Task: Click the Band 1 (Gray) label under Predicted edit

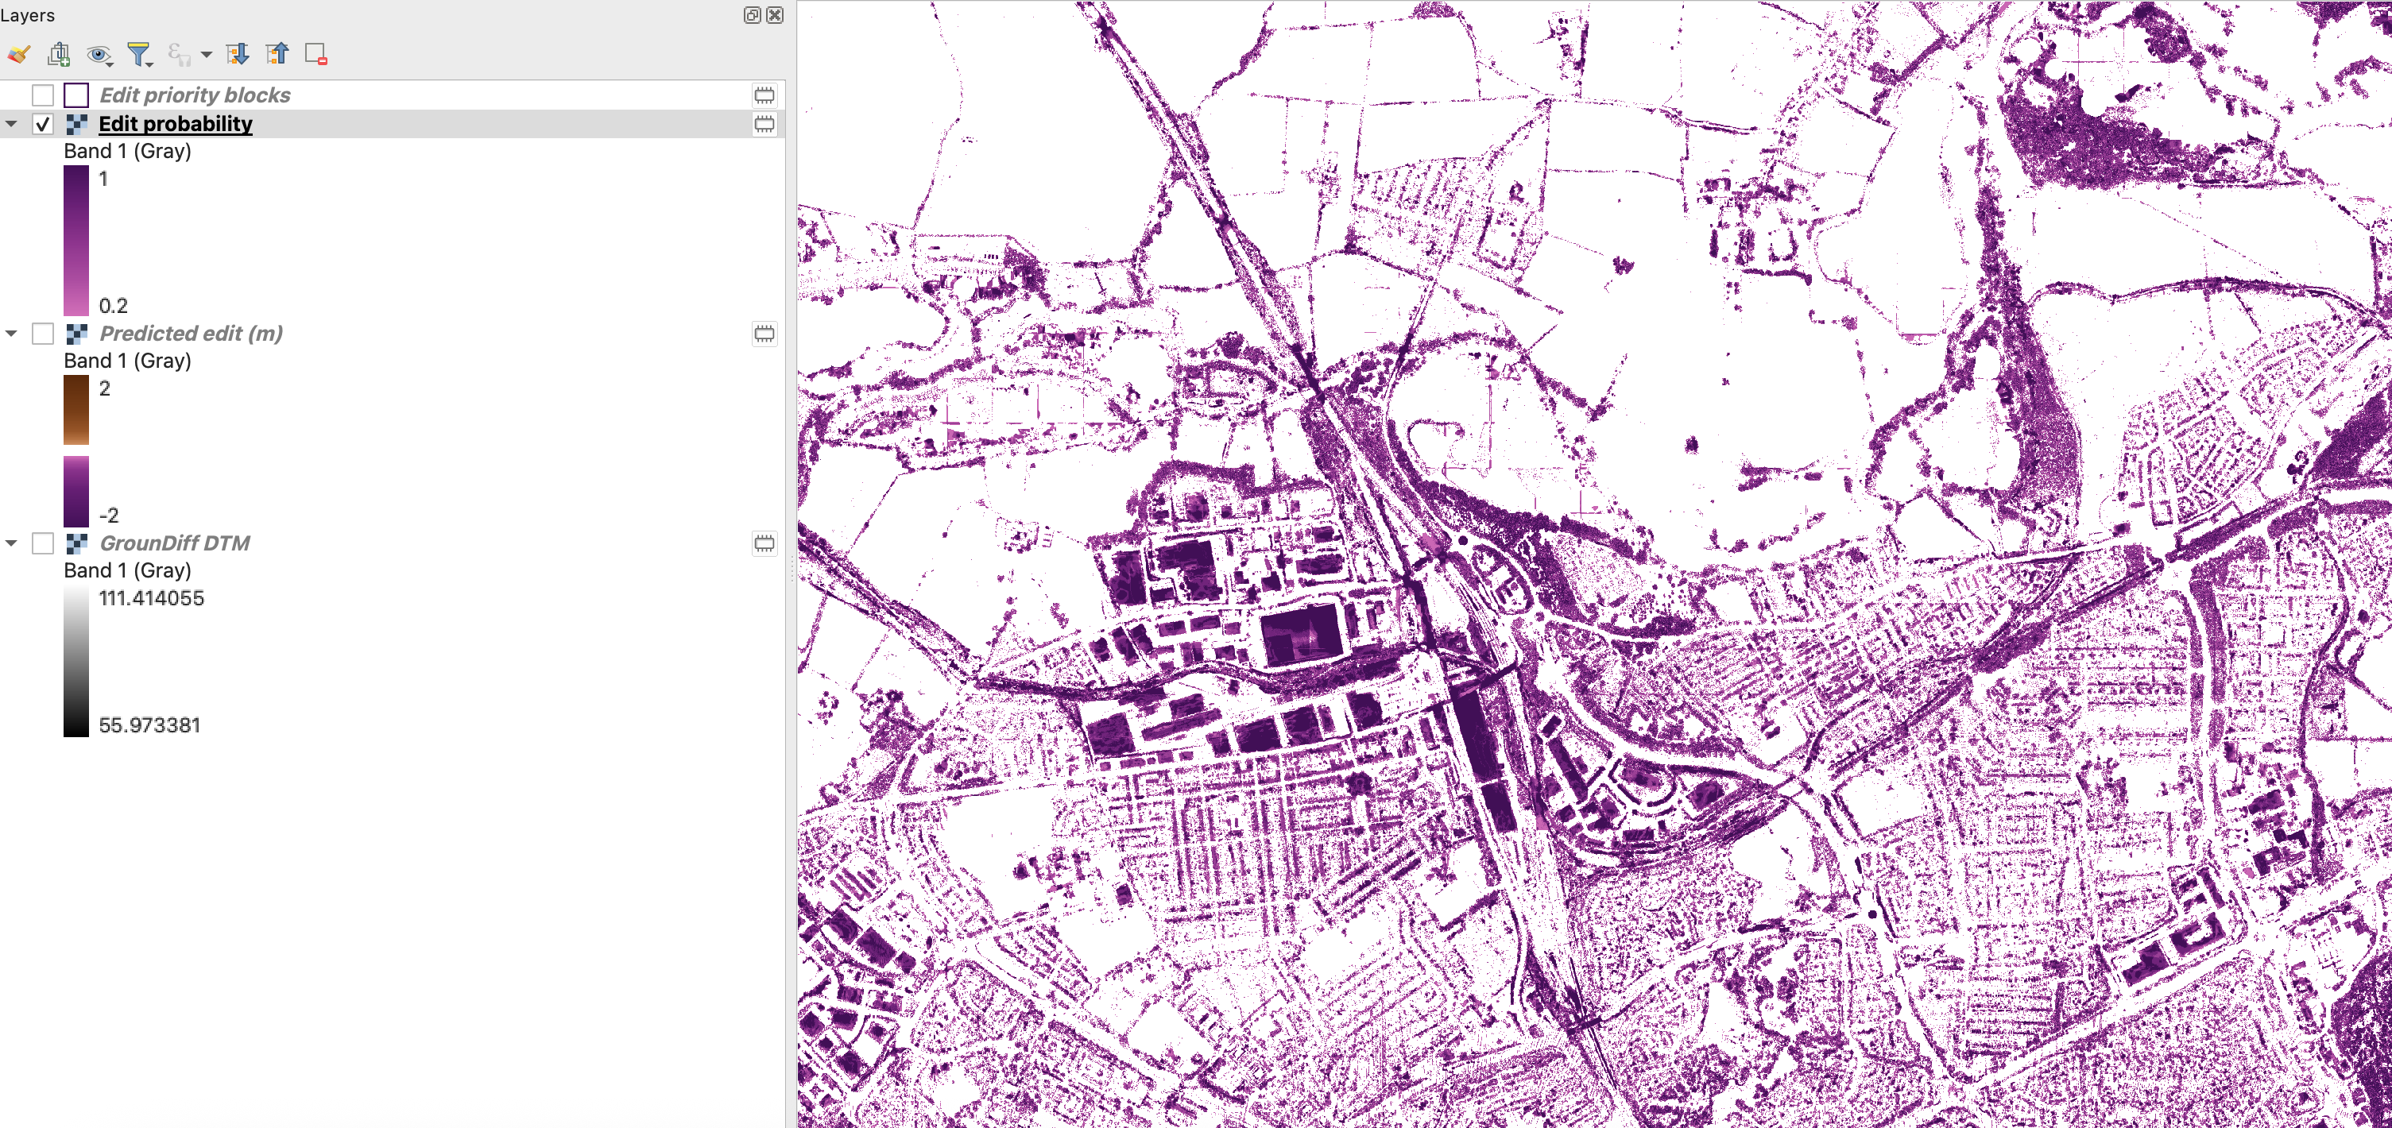Action: [127, 361]
